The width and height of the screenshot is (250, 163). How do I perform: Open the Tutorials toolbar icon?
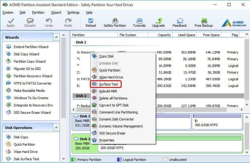coord(139,21)
